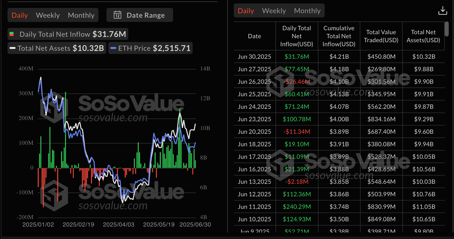Click the $112.36M inflow cell
Viewport: 454px width, 239px height.
click(297, 194)
